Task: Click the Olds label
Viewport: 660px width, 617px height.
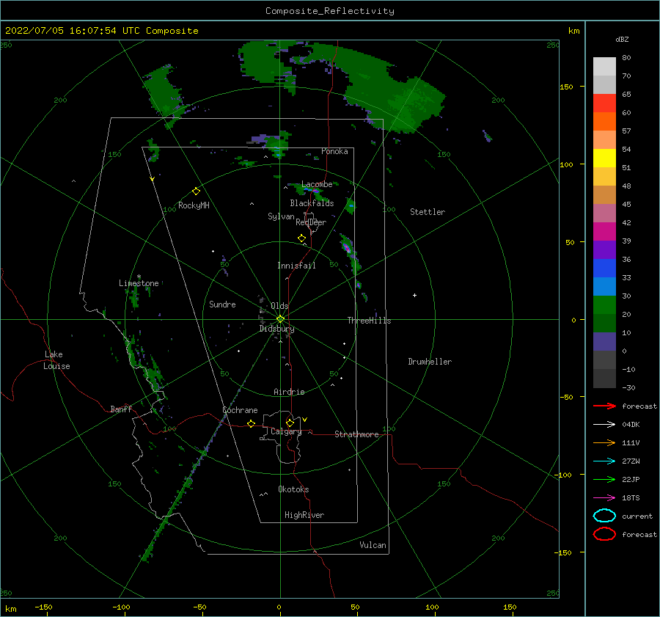Action: pos(279,306)
